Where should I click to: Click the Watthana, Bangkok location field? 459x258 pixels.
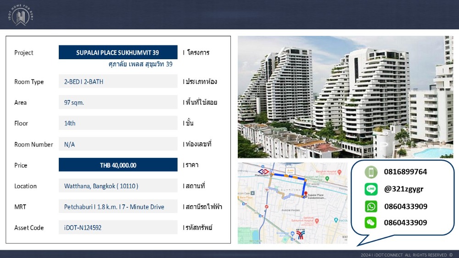118,186
